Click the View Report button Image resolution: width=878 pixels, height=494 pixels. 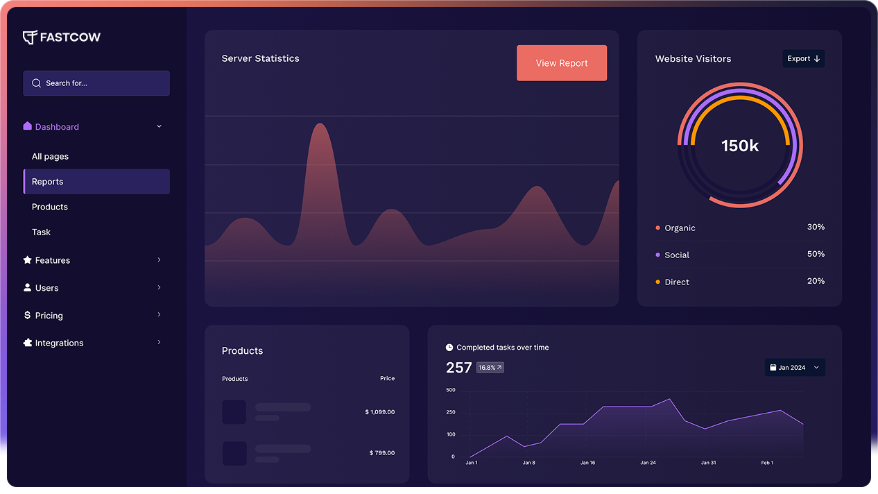pyautogui.click(x=562, y=62)
